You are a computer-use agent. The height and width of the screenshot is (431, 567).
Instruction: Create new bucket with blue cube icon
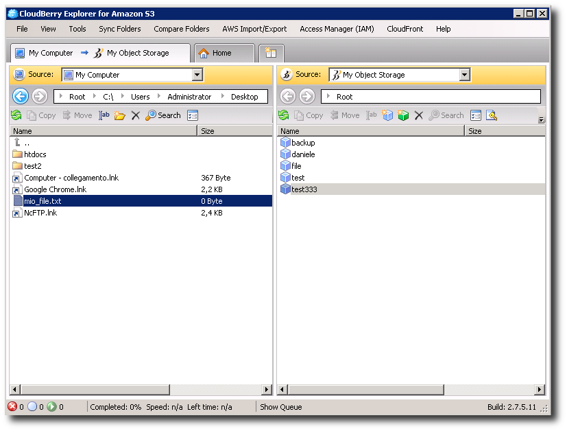(387, 115)
